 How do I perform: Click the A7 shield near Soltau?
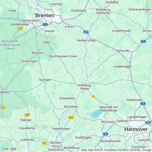[143, 41]
